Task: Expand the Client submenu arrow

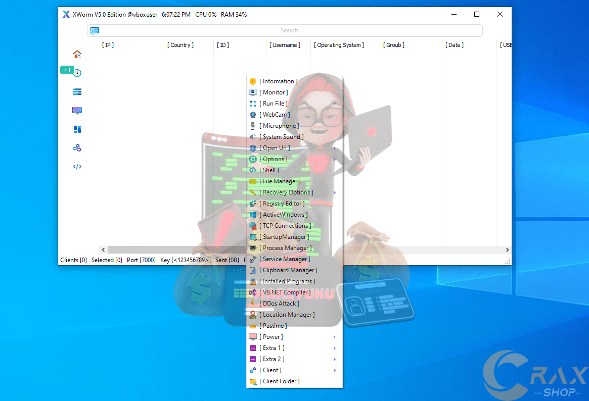Action: (334, 370)
